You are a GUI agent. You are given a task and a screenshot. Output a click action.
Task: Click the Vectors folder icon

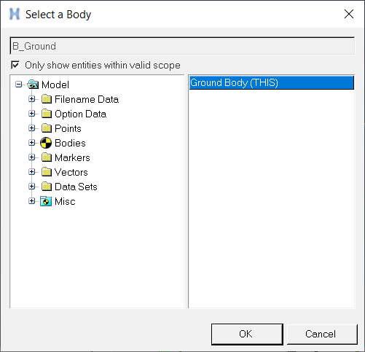click(47, 172)
